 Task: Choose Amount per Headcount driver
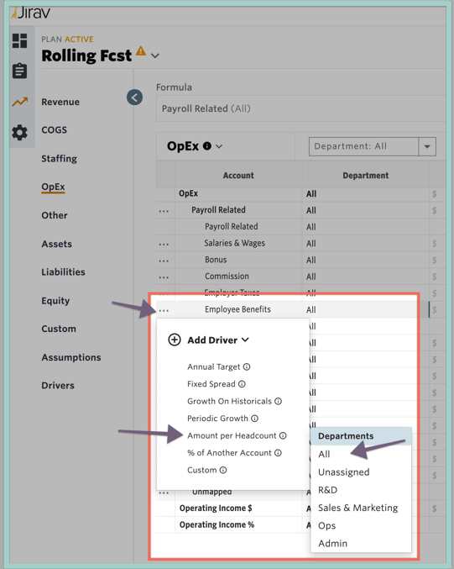coord(232,435)
